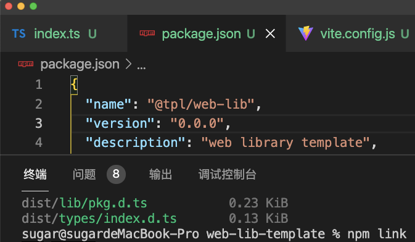Click the dist/types/index.d.ts path in terminal
This screenshot has width=415, height=242.
coord(99,219)
